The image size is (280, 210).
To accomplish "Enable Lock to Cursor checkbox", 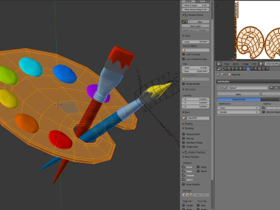I will click(x=183, y=54).
